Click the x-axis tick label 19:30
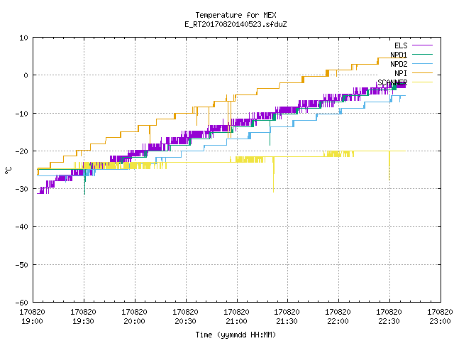 coord(84,321)
